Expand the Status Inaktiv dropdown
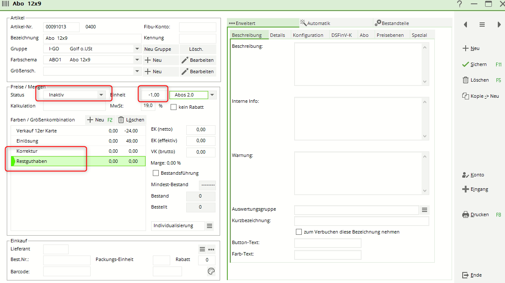 (x=101, y=95)
